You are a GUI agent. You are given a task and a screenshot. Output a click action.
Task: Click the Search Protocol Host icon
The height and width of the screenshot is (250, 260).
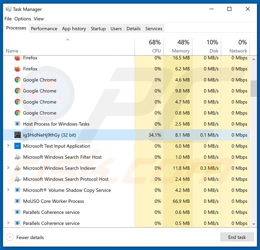[17, 179]
